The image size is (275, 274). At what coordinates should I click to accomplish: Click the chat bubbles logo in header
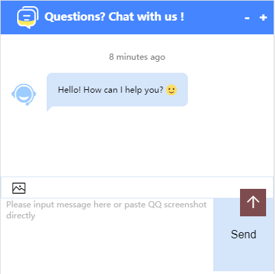pyautogui.click(x=27, y=17)
